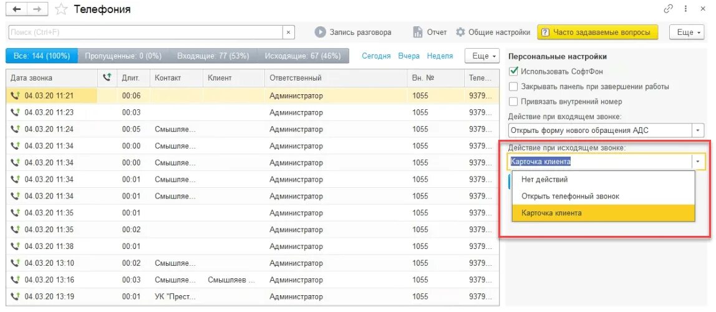Focus the Поиск search field
Image resolution: width=716 pixels, height=312 pixels.
145,32
